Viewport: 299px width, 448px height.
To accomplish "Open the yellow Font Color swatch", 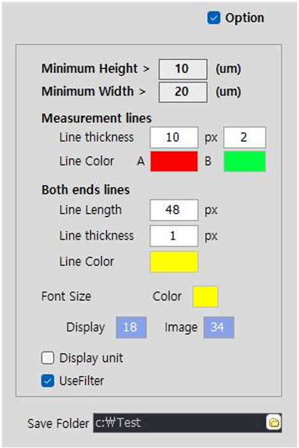I will coord(205,296).
